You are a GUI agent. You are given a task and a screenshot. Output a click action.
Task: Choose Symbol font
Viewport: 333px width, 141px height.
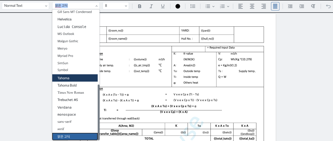pyautogui.click(x=75, y=70)
